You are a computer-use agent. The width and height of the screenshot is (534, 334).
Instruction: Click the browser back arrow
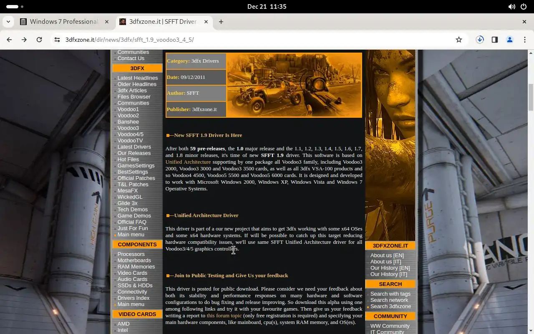point(9,40)
